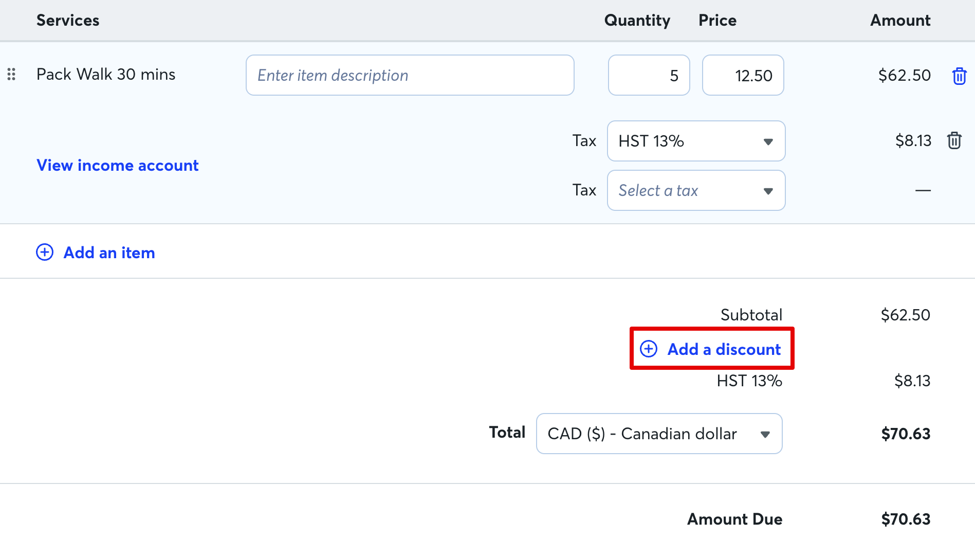Image resolution: width=975 pixels, height=538 pixels.
Task: Select the Pack Walk 30 mins service name
Action: pos(105,74)
